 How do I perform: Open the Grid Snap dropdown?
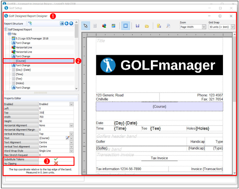[x=233, y=27]
